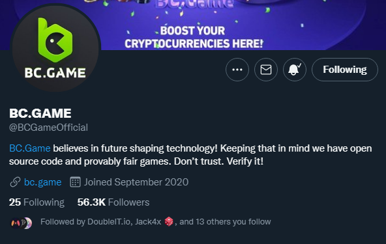
Task: View the 25 Following list
Action: coord(37,202)
